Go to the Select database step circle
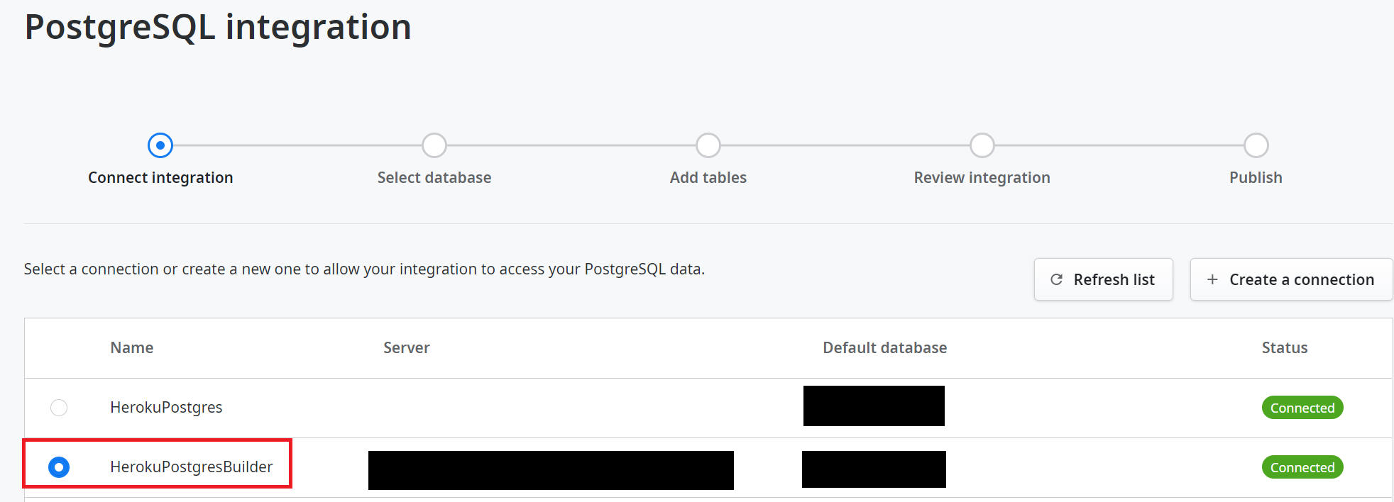The width and height of the screenshot is (1394, 502). coord(434,145)
